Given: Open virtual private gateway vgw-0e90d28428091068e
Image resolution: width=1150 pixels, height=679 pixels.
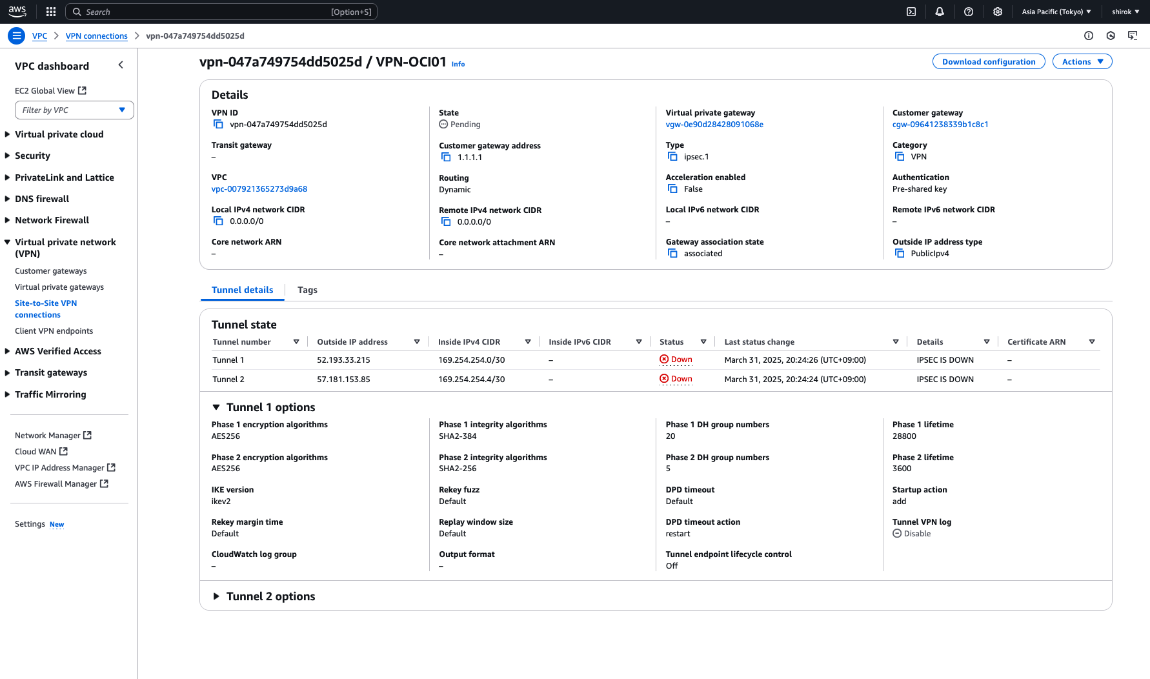Looking at the screenshot, I should [x=714, y=125].
